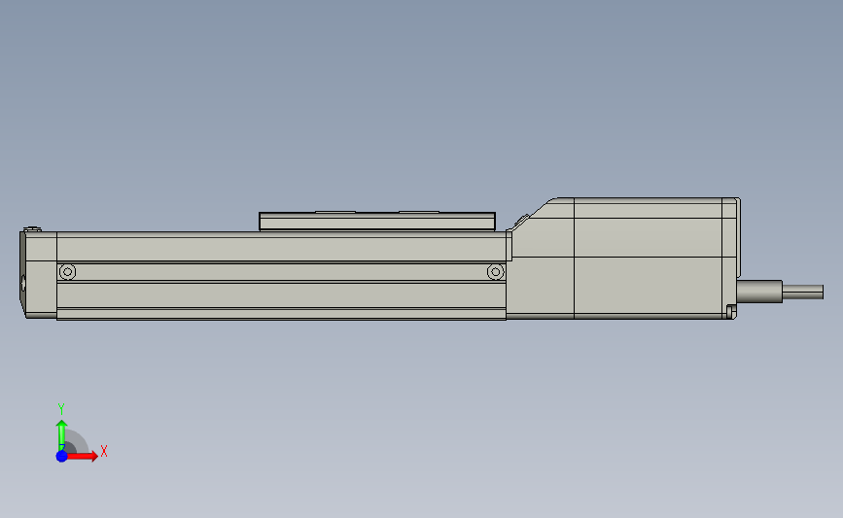Select the left screw on the rail
The width and height of the screenshot is (843, 518).
[x=67, y=272]
